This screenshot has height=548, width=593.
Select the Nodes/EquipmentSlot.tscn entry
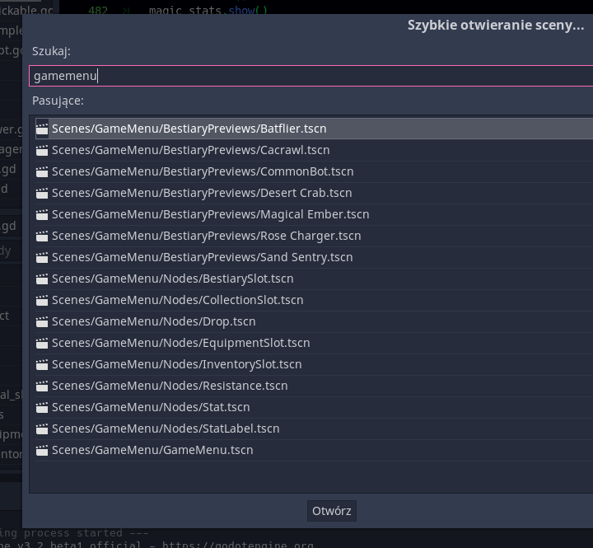click(314, 343)
